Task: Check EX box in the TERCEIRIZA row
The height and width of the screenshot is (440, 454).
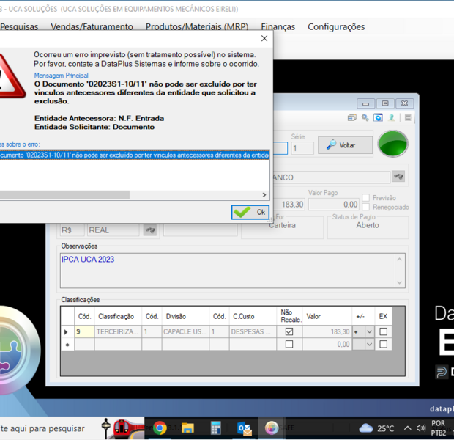Action: 384,331
